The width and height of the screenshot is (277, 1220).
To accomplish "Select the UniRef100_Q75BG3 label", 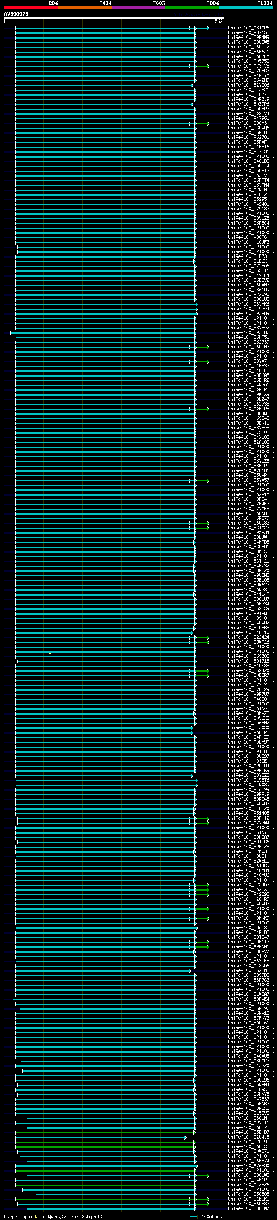I will coord(248,71).
